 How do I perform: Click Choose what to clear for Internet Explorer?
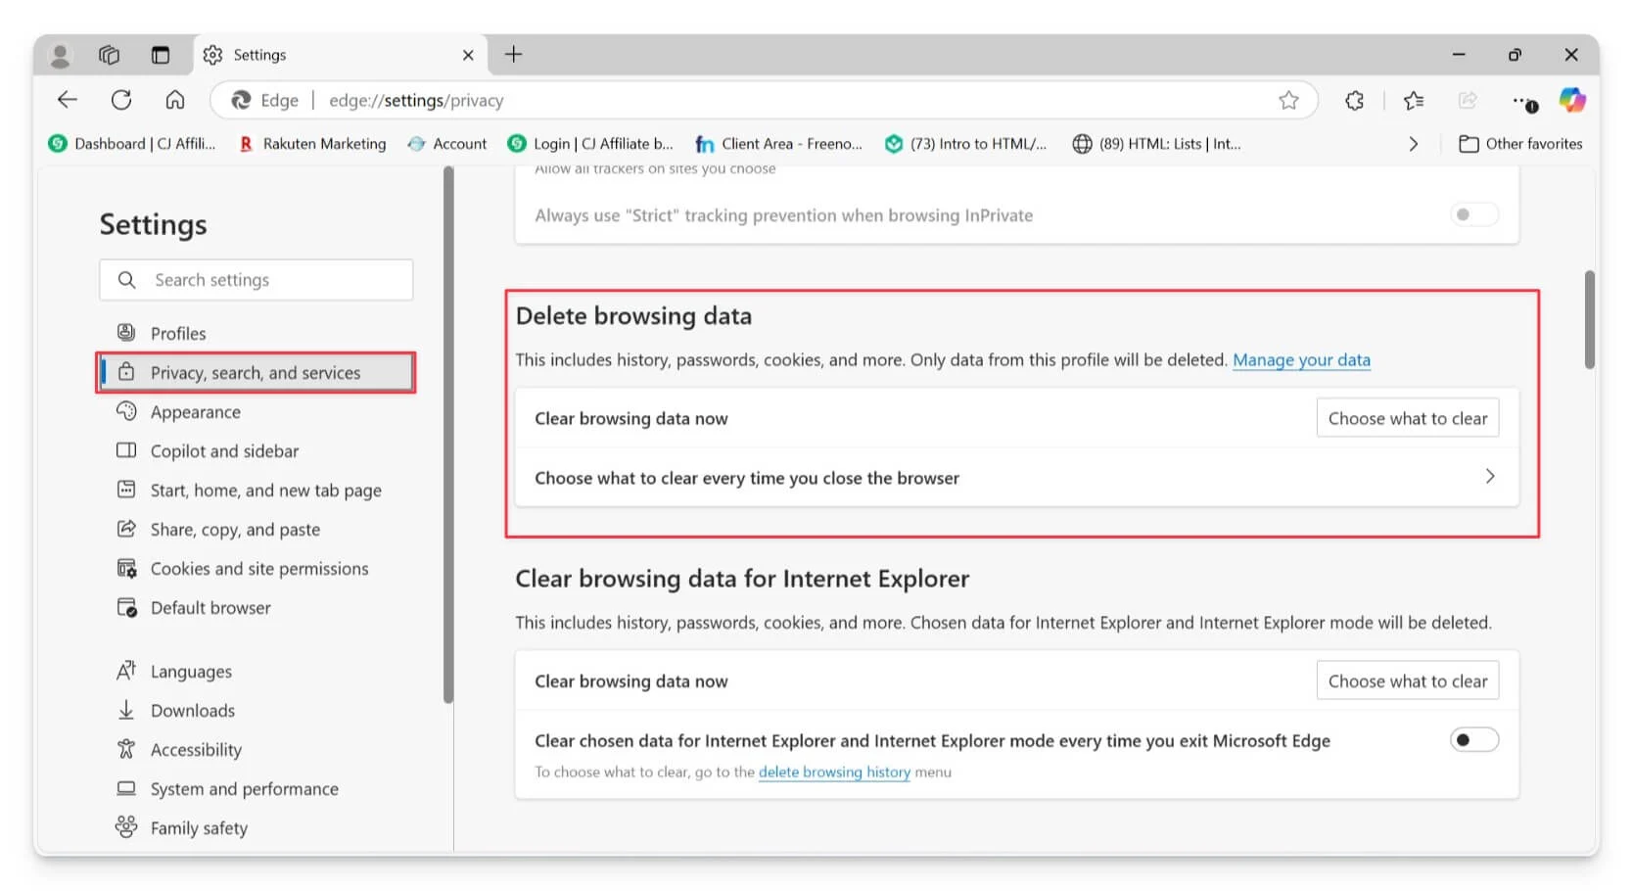tap(1407, 680)
